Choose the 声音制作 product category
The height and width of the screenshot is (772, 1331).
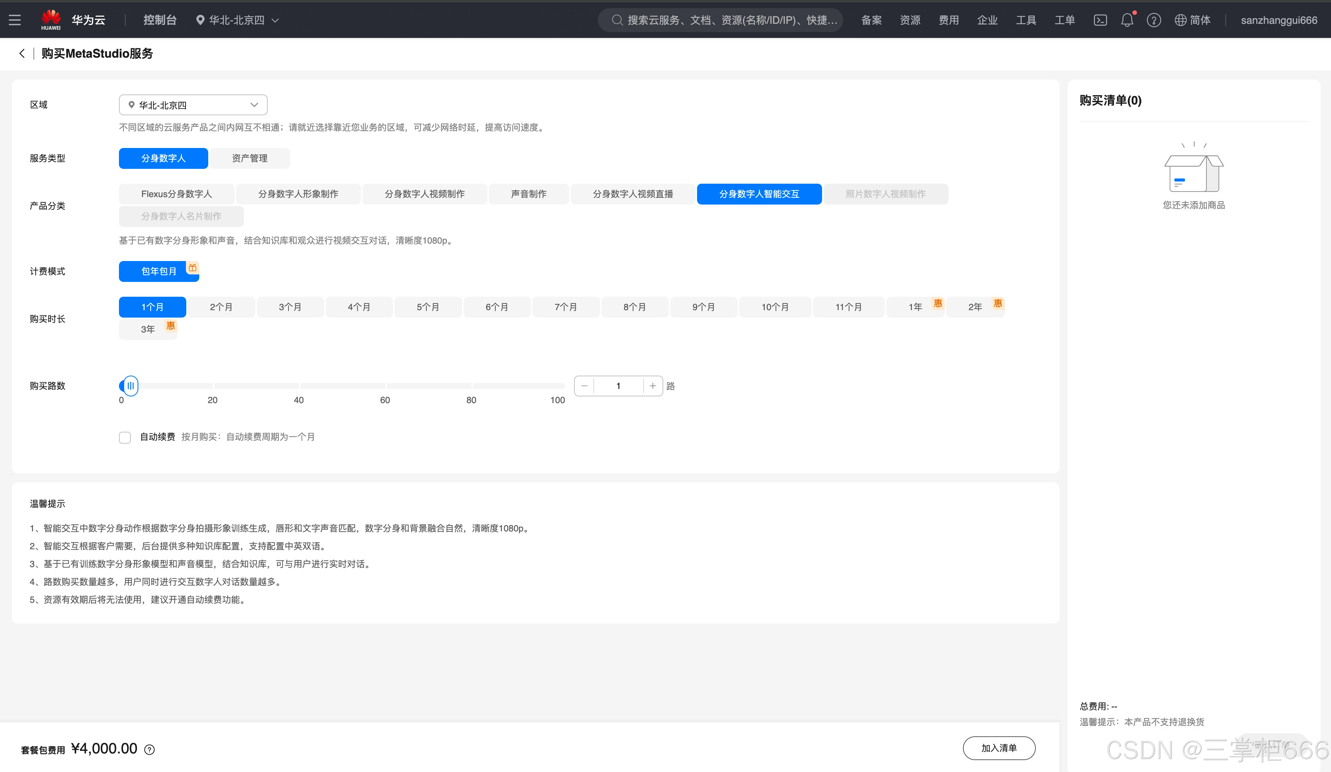[x=529, y=194]
